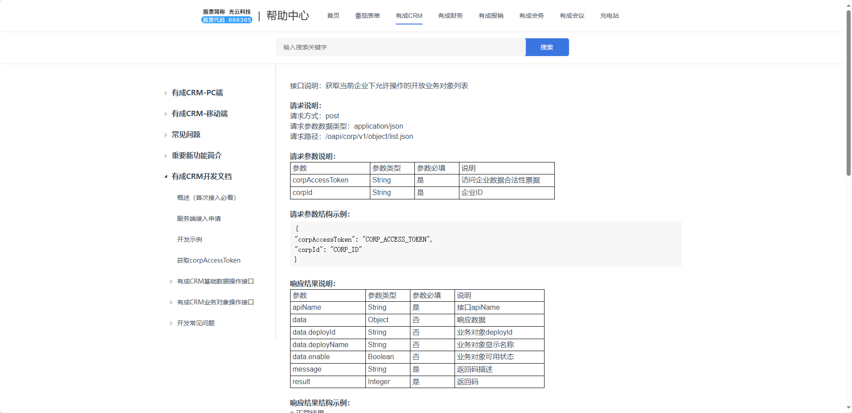Screen dimensions: 852x413
Task: Expand 有成CRM业务对象操作接口 subsection
Action: (x=171, y=303)
